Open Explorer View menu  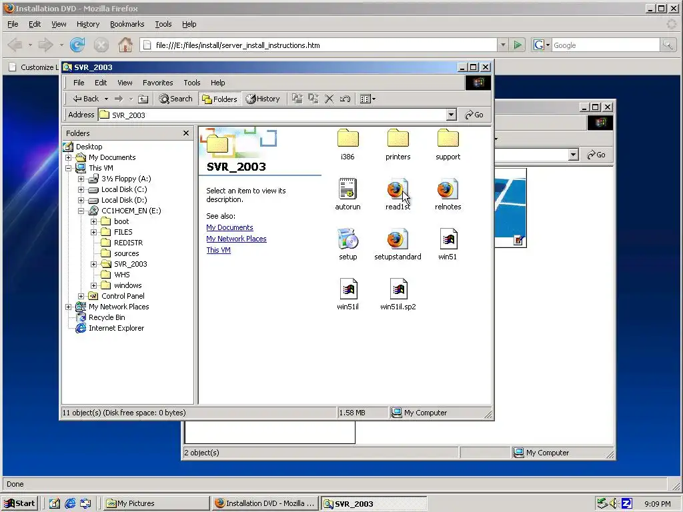(x=125, y=83)
